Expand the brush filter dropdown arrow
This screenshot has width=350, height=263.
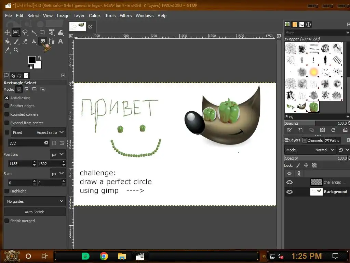click(348, 33)
